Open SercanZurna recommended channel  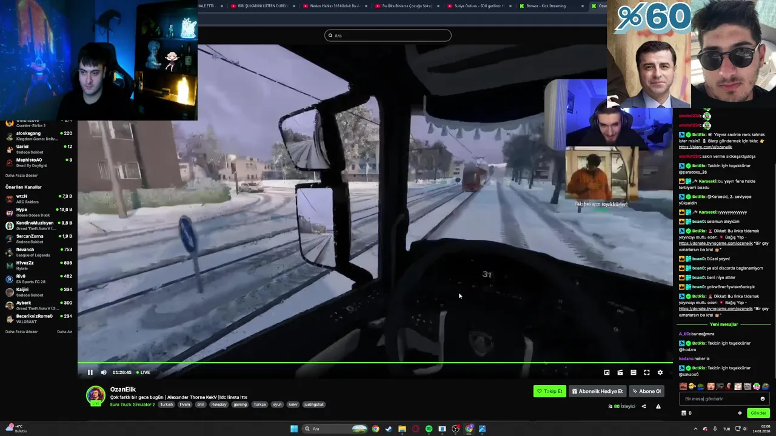coord(39,239)
